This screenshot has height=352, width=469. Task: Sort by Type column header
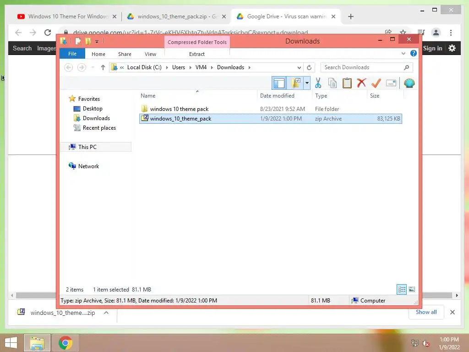[x=339, y=95]
